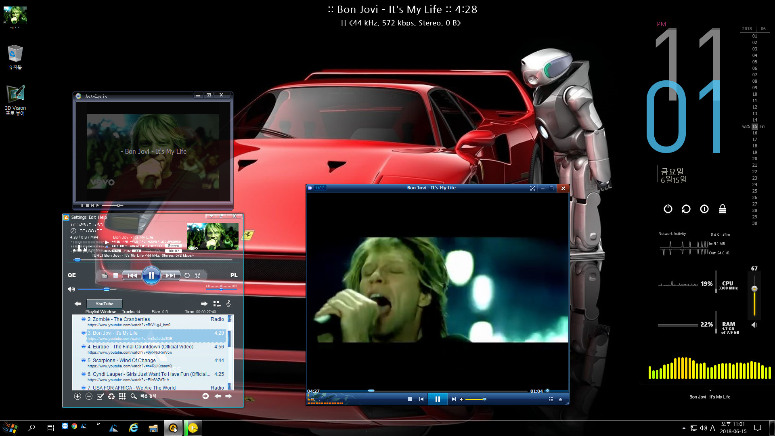Open audio player title dropdown arrow
The width and height of the screenshot is (775, 436).
click(211, 216)
